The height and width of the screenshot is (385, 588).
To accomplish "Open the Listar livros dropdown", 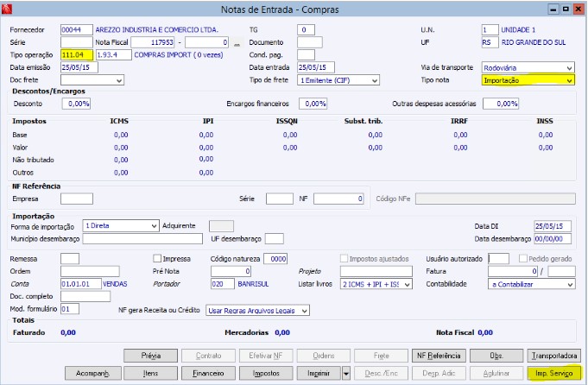I will coord(376,284).
